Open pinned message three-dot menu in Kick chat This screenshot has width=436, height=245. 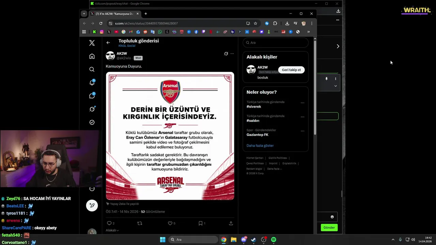pyautogui.click(x=336, y=79)
